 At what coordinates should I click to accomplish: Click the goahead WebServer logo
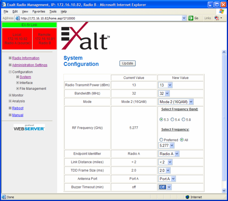pos(29,127)
